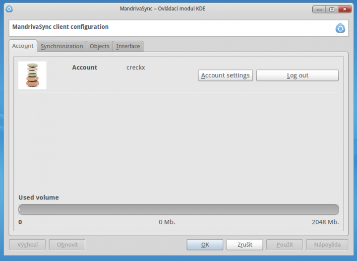Click the Výchozí defaults button
The width and height of the screenshot is (357, 261).
tap(27, 245)
